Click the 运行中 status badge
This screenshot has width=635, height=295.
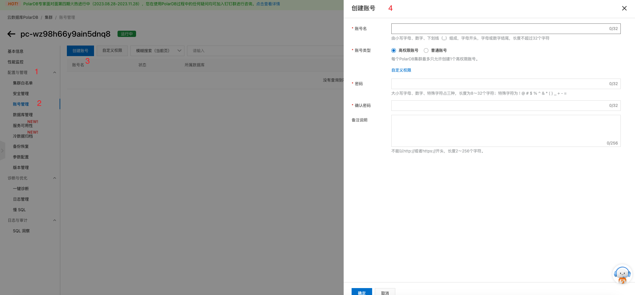(x=127, y=34)
